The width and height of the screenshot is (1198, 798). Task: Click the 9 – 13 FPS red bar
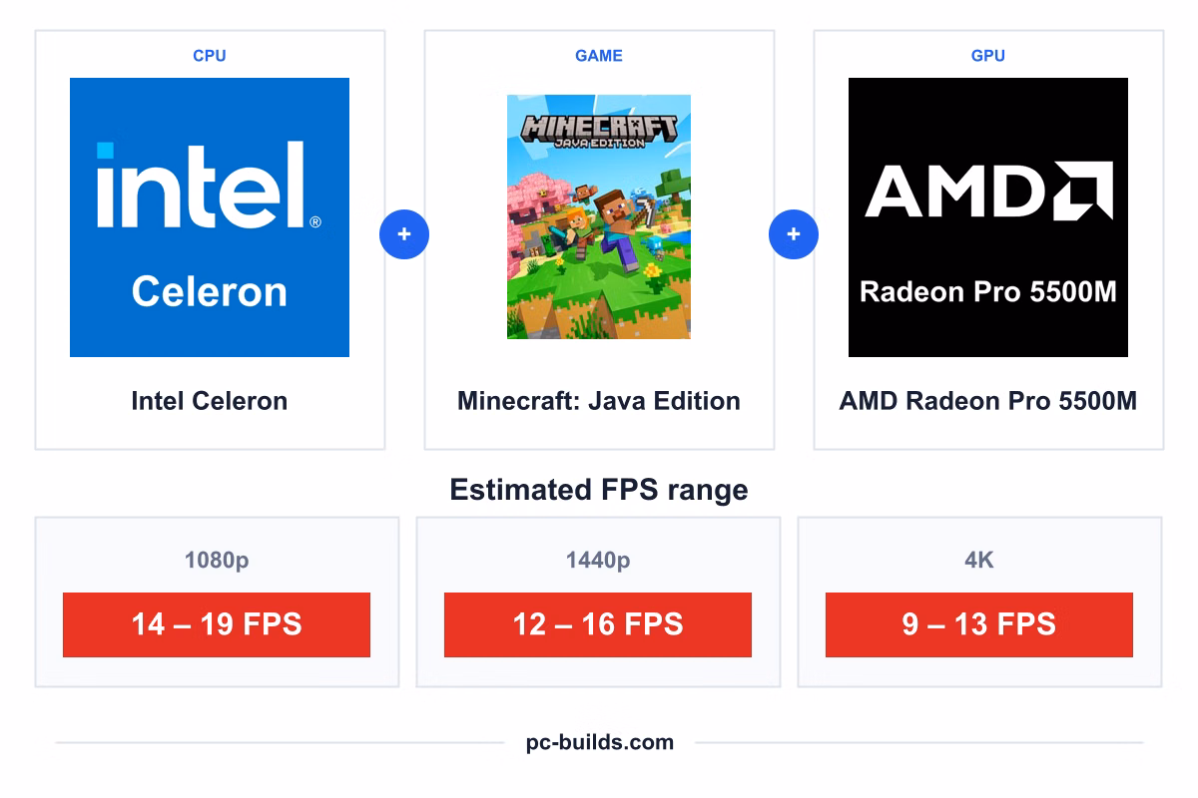(x=979, y=624)
